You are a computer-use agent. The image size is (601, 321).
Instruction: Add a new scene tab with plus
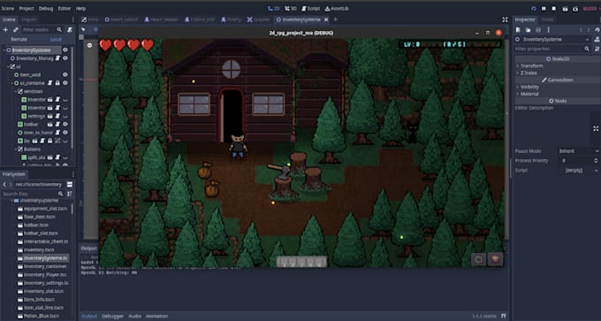click(x=335, y=19)
